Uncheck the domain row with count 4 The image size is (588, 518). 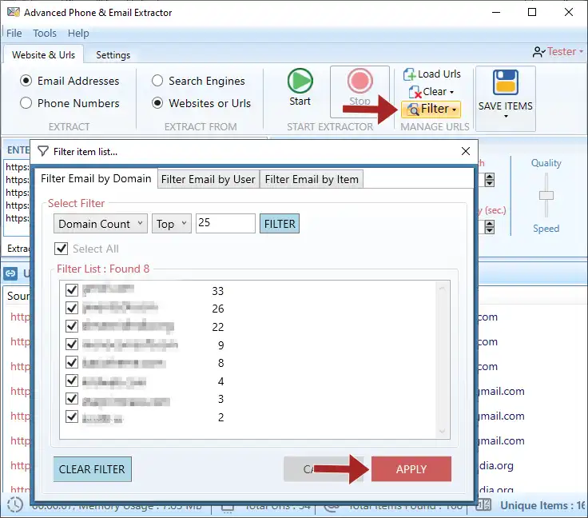click(72, 381)
